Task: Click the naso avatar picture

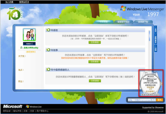Action: (29, 35)
